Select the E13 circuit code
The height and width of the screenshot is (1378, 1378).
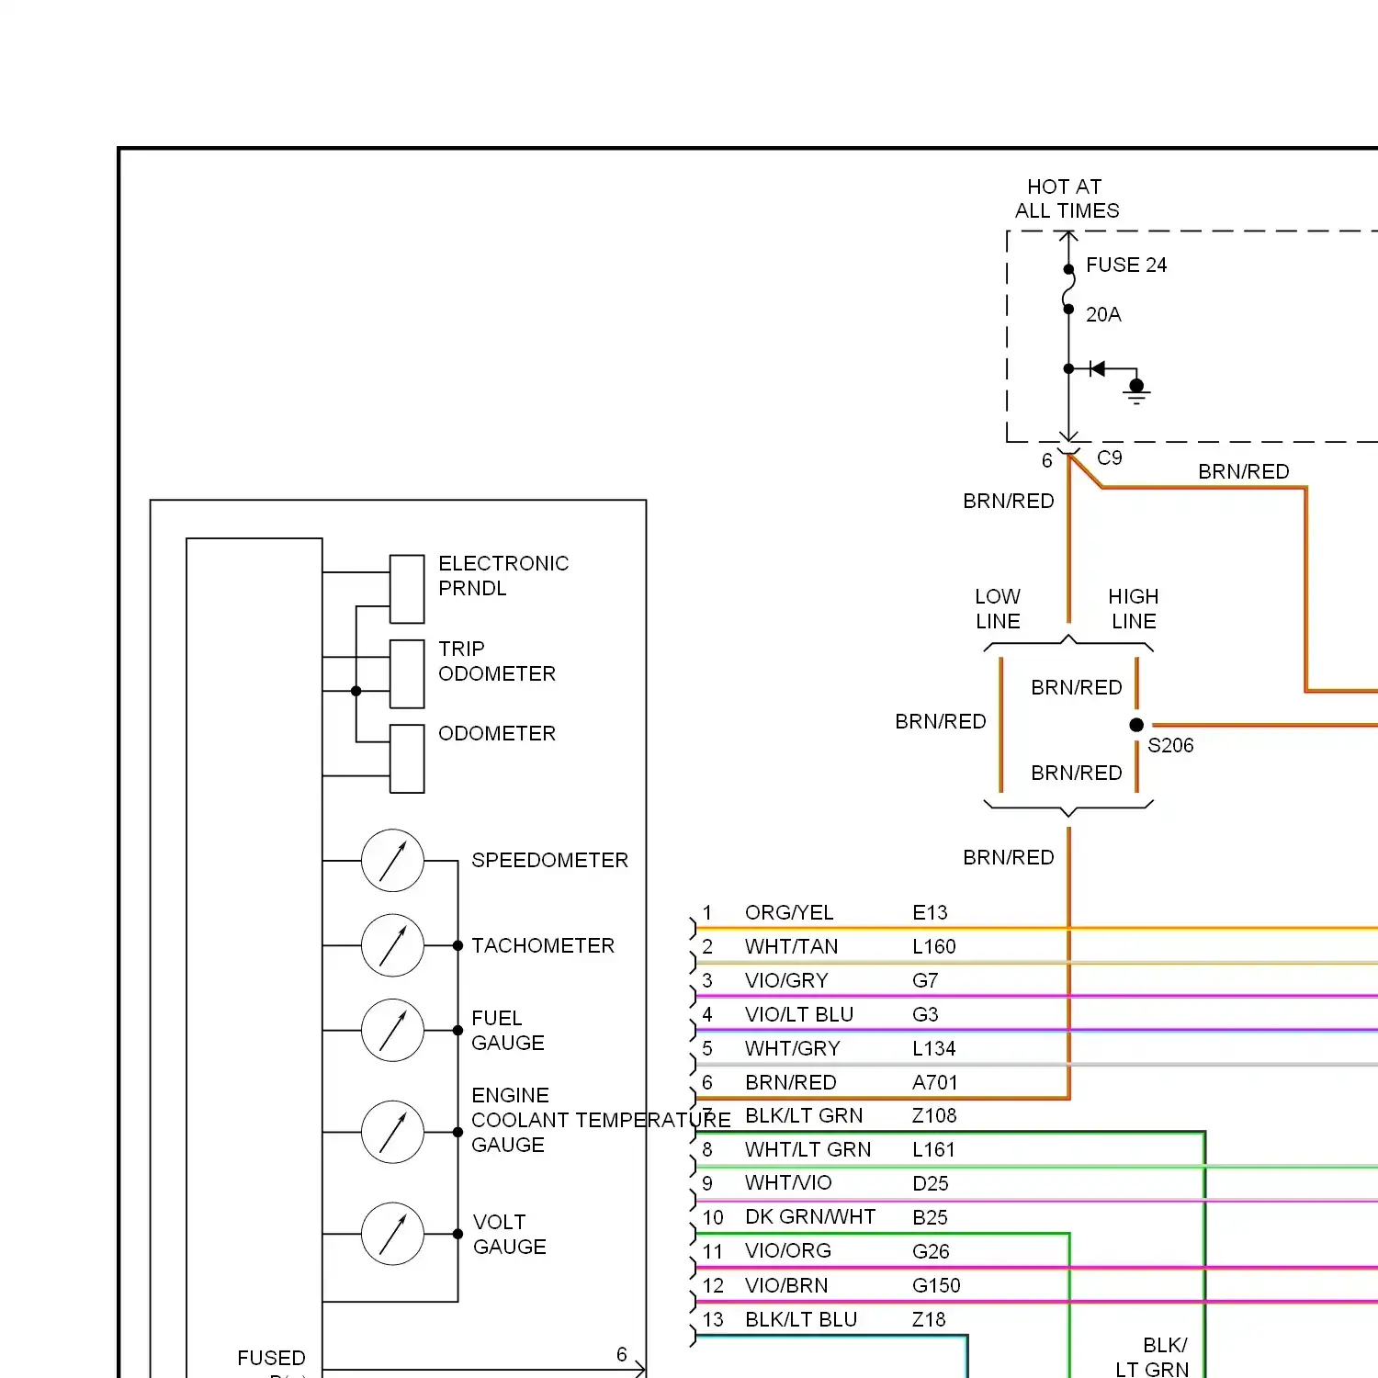[930, 912]
